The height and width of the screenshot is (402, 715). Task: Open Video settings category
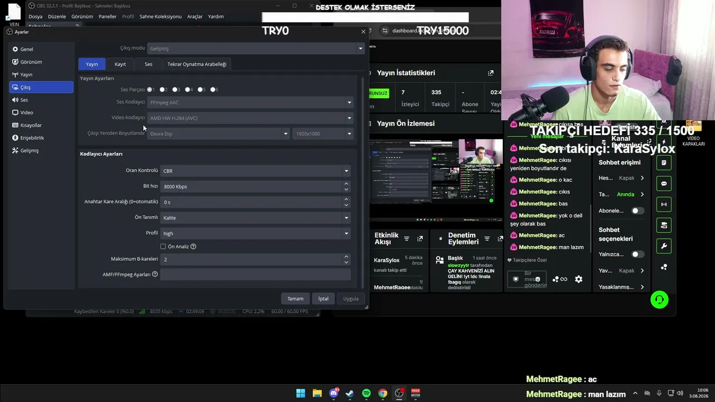point(41,112)
